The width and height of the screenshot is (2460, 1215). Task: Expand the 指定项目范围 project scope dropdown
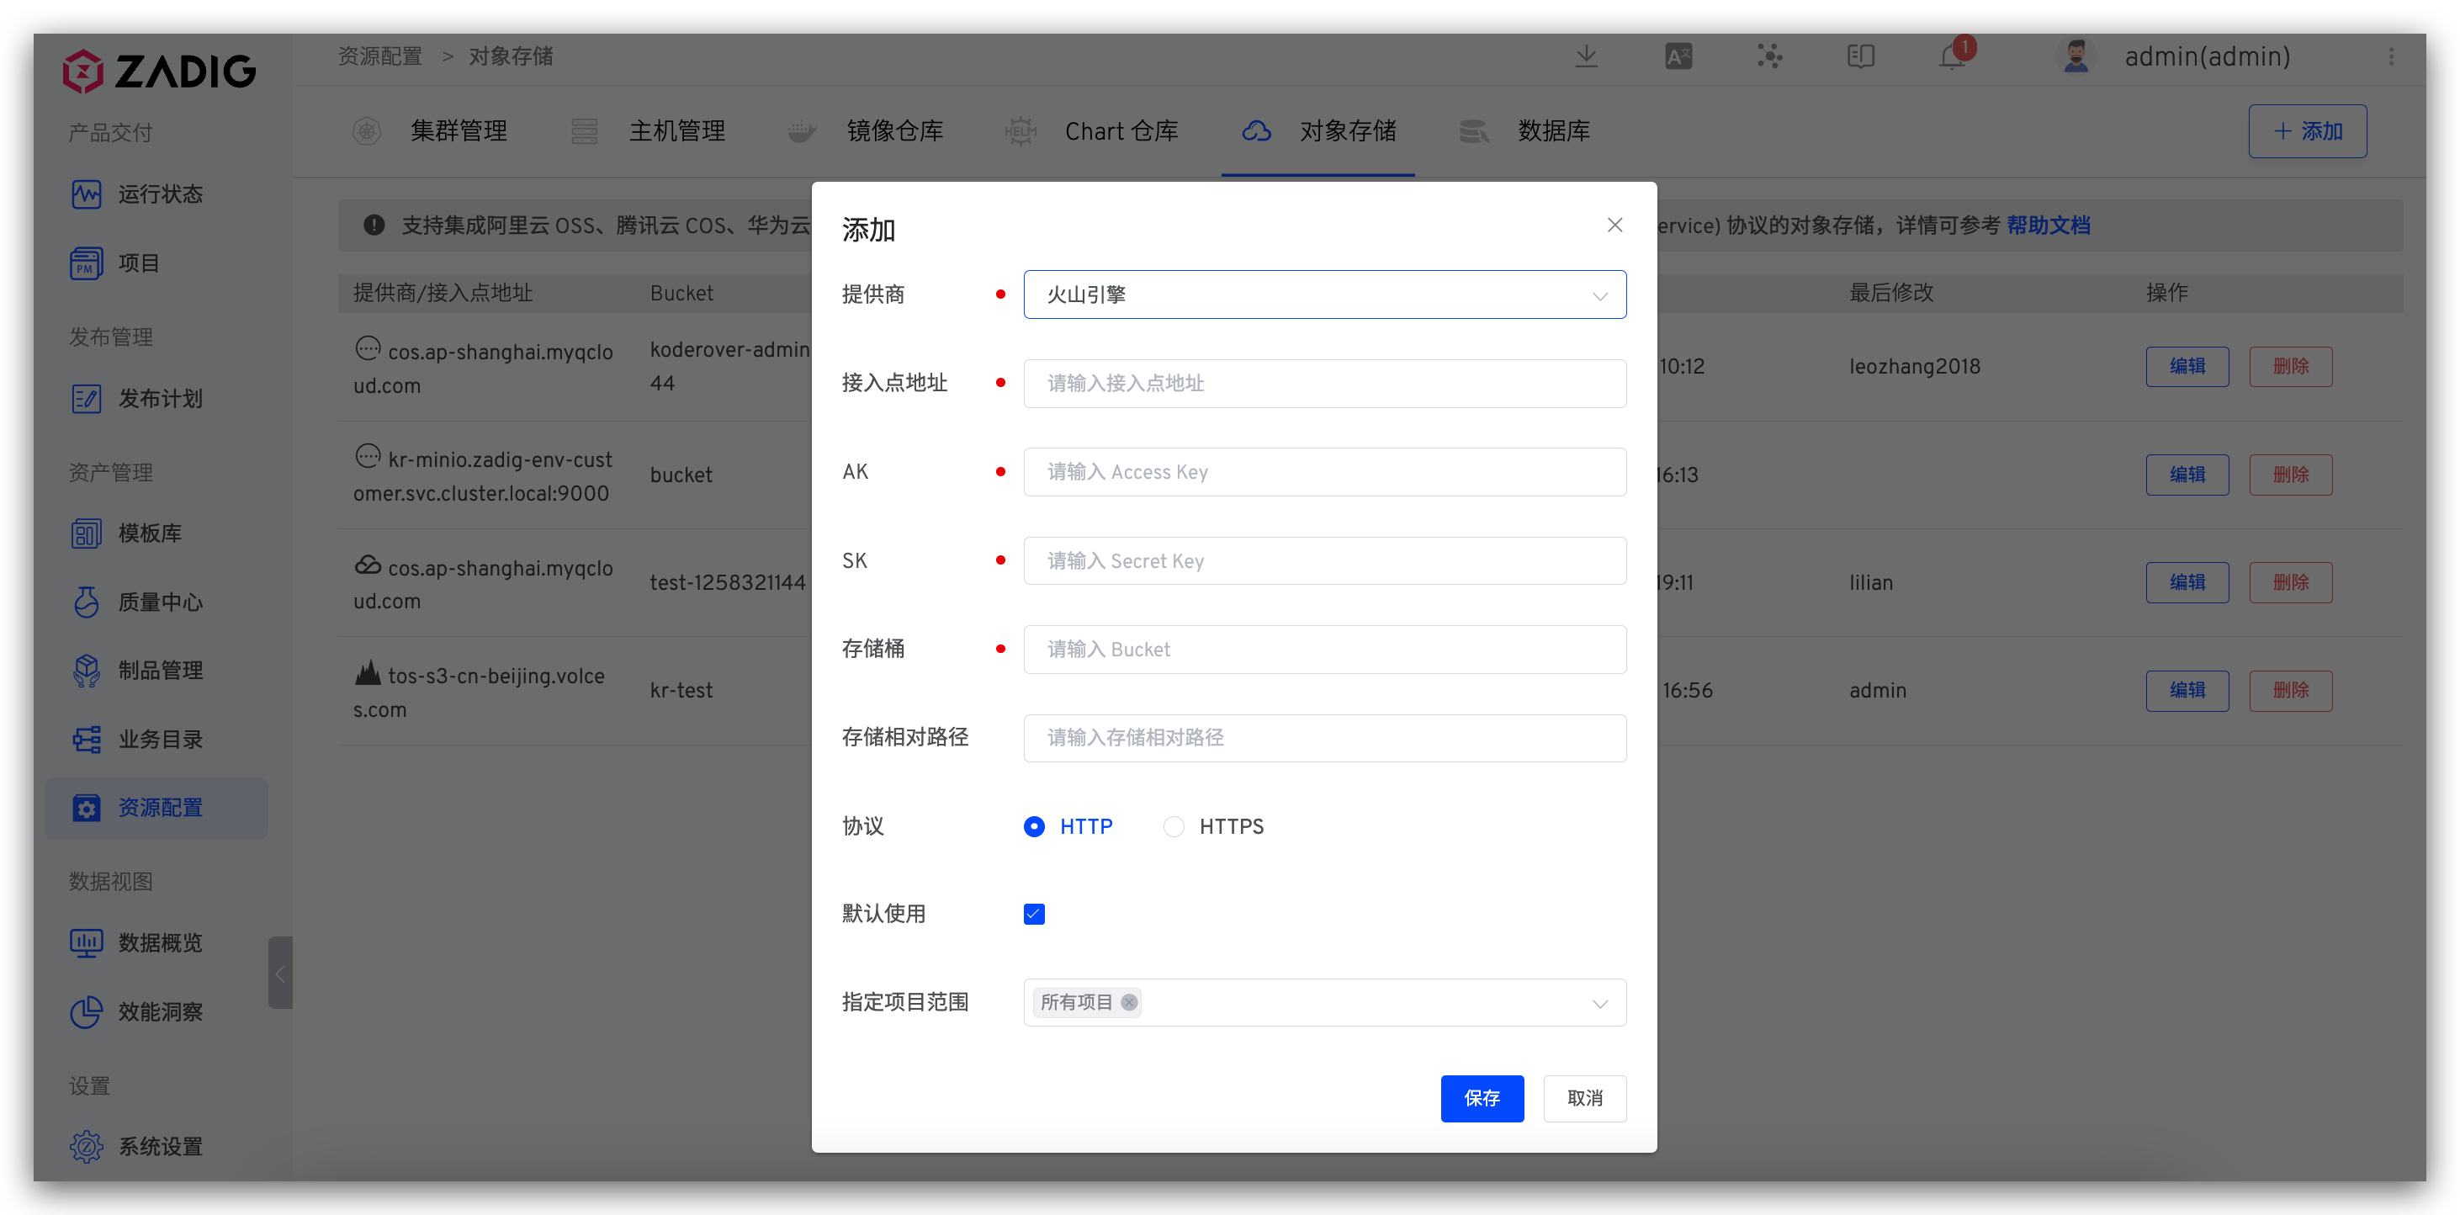[x=1599, y=1003]
